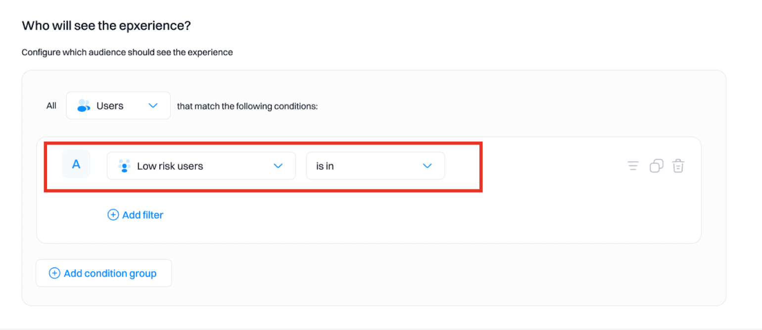Viewport: 762px width, 330px height.
Task: Click the delete condition trash icon
Action: pyautogui.click(x=678, y=166)
